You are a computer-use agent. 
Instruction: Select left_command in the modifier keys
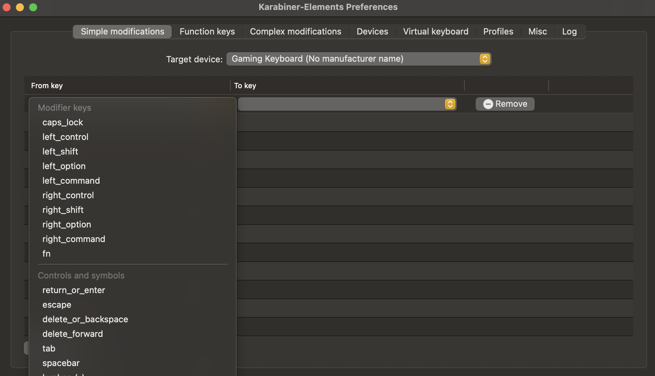point(71,181)
